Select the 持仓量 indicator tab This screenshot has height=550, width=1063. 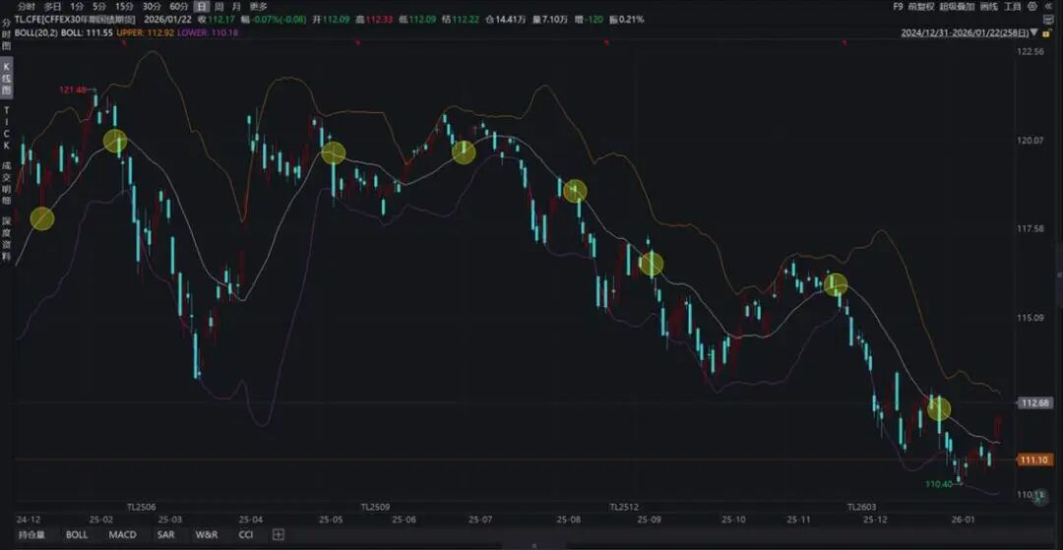point(31,534)
